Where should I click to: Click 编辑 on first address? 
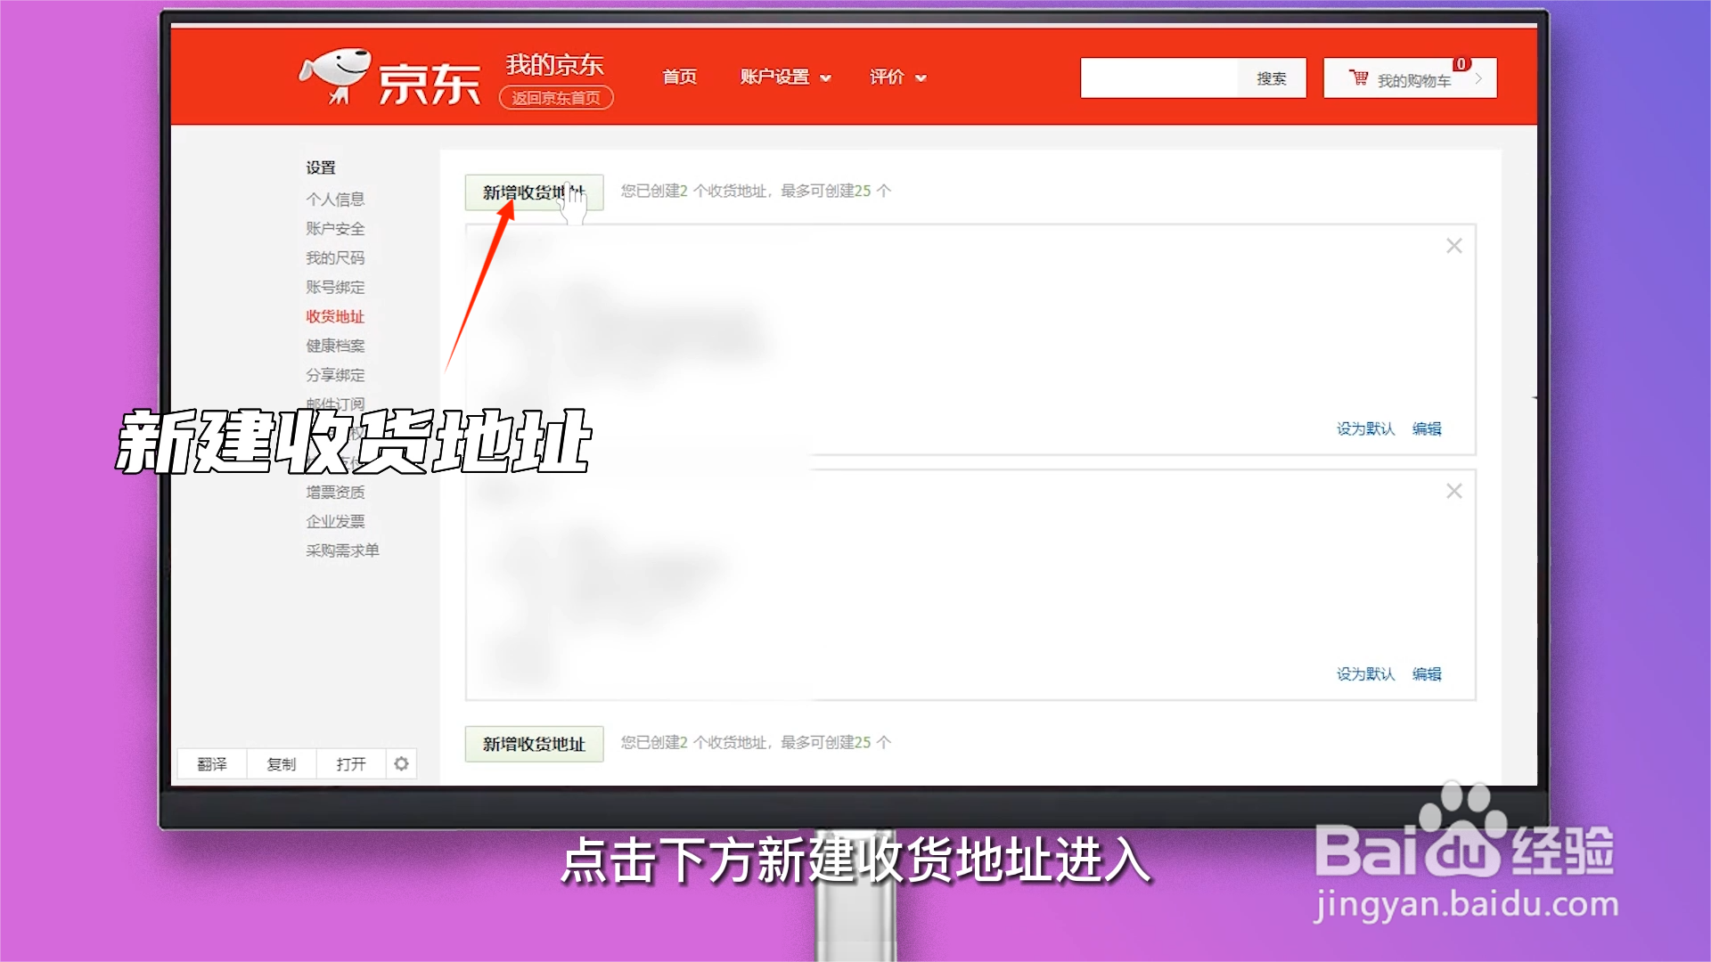pyautogui.click(x=1427, y=429)
